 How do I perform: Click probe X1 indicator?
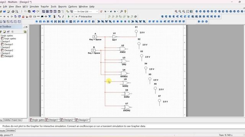136,31
